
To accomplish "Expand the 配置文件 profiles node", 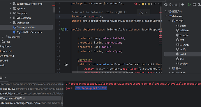I will click(166, 11).
